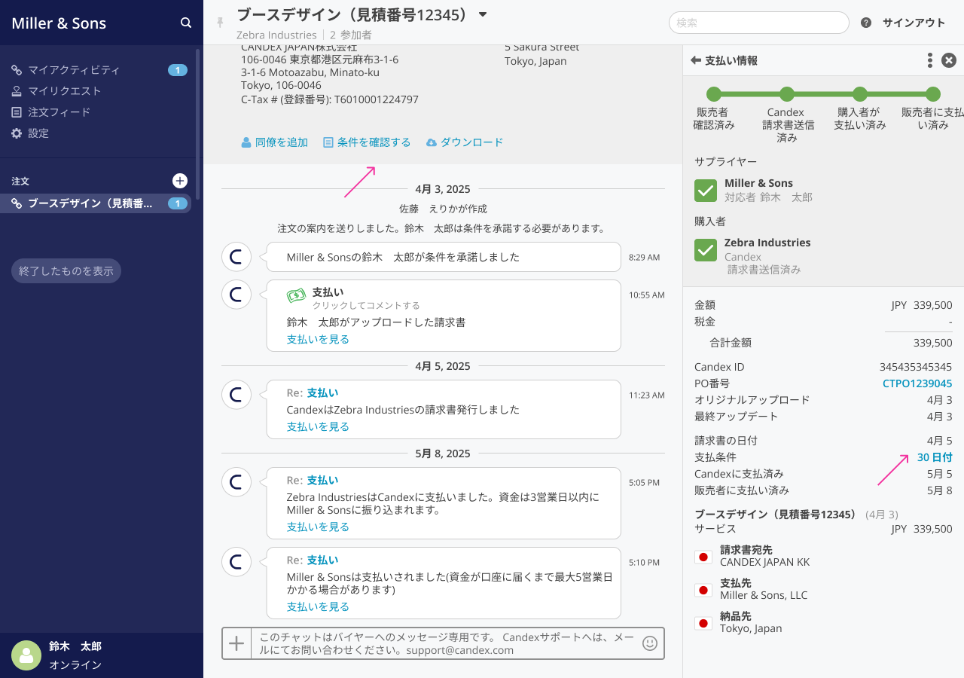Open the three-dot menu in payment panel
Viewport: 964px width, 678px height.
point(930,60)
